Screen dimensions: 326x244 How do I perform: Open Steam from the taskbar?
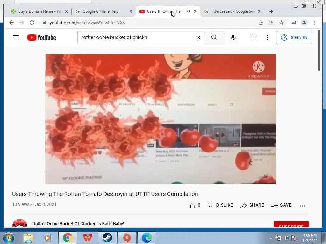pyautogui.click(x=107, y=238)
